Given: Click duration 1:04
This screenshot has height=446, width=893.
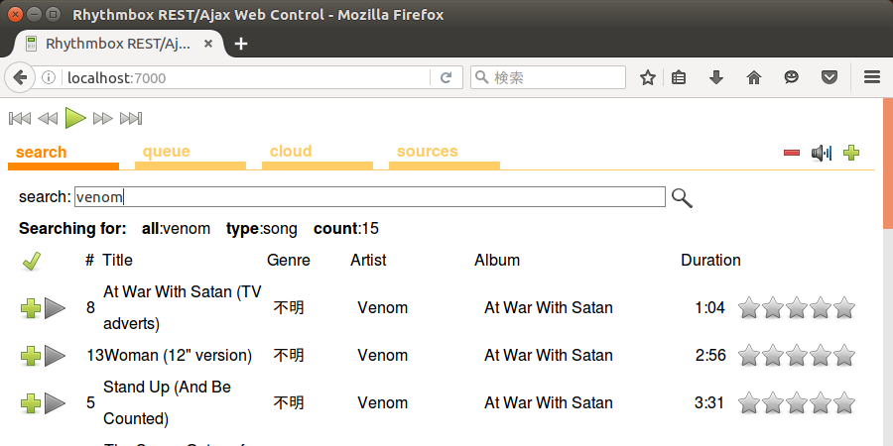Looking at the screenshot, I should click(x=710, y=308).
